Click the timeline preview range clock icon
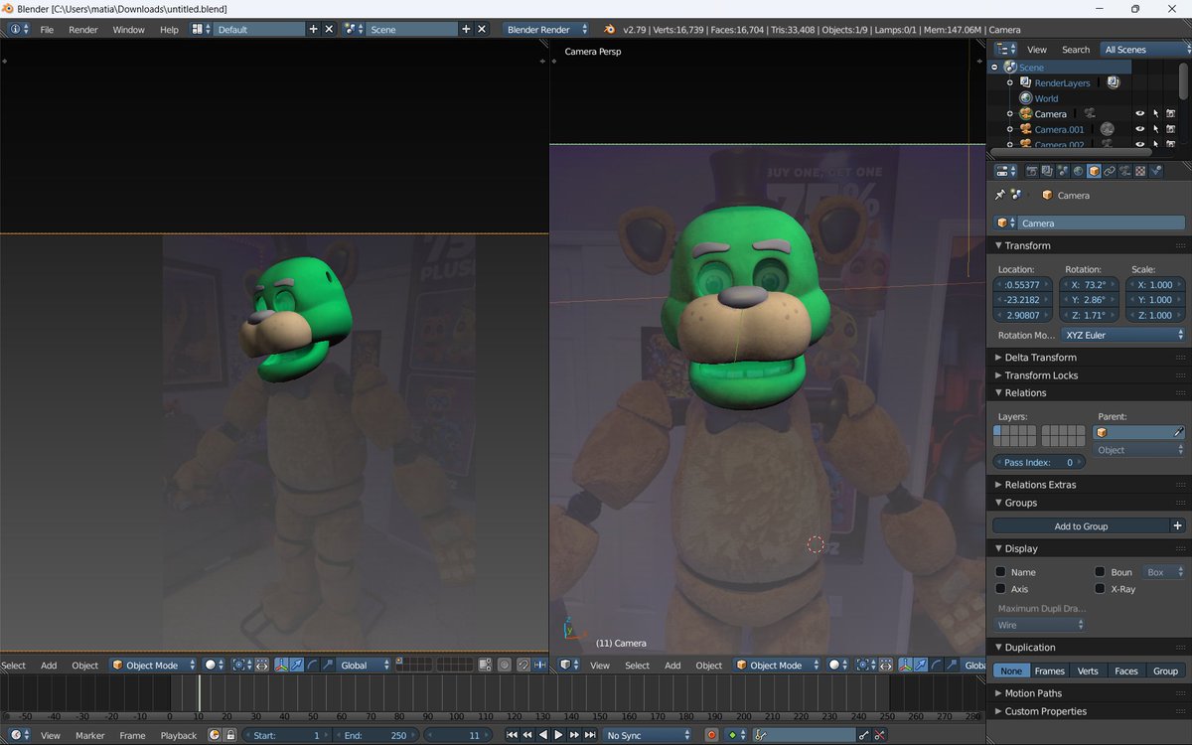1192x745 pixels. coord(215,735)
